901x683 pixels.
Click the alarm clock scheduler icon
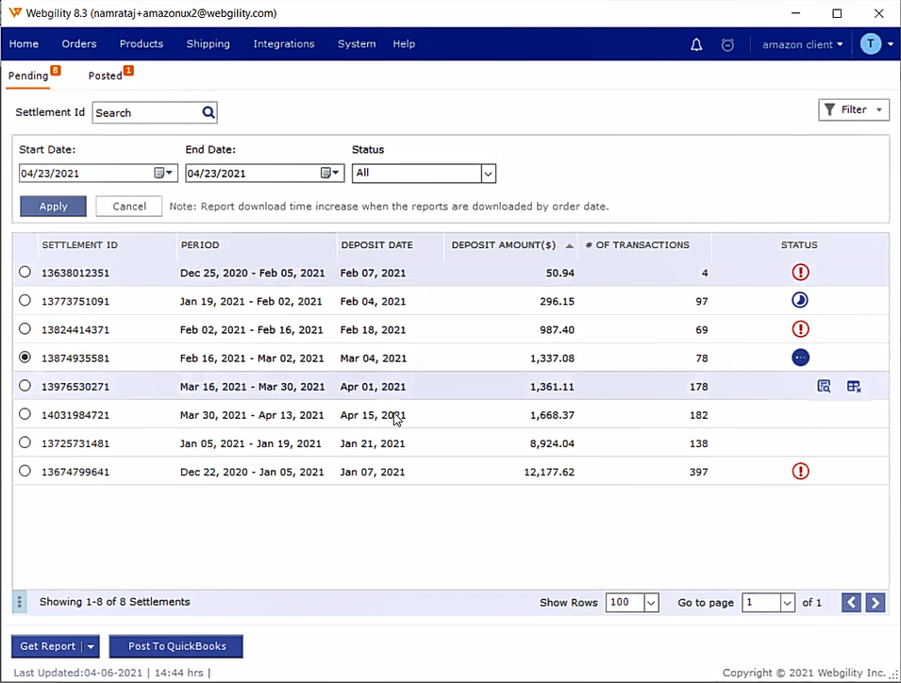click(x=727, y=44)
